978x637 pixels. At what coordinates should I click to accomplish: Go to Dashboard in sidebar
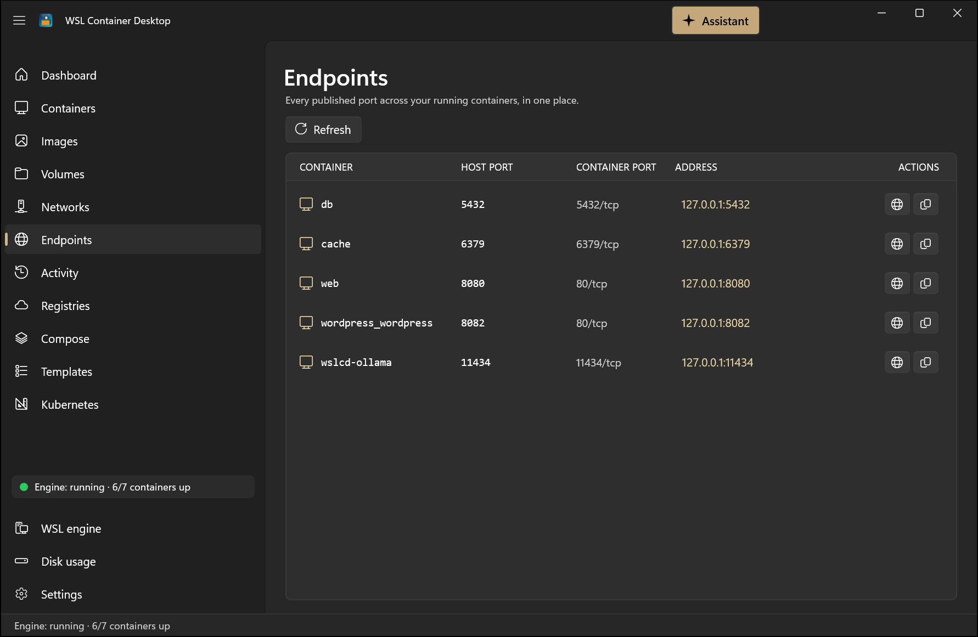[133, 75]
